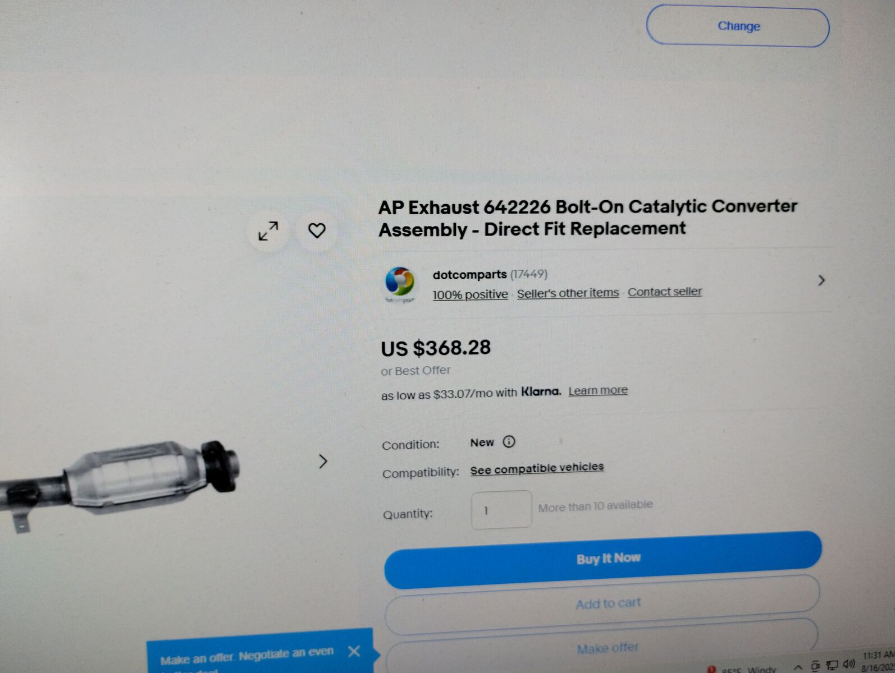Viewport: 895px width, 673px height.
Task: Add item to watchlist with heart icon
Action: click(317, 230)
